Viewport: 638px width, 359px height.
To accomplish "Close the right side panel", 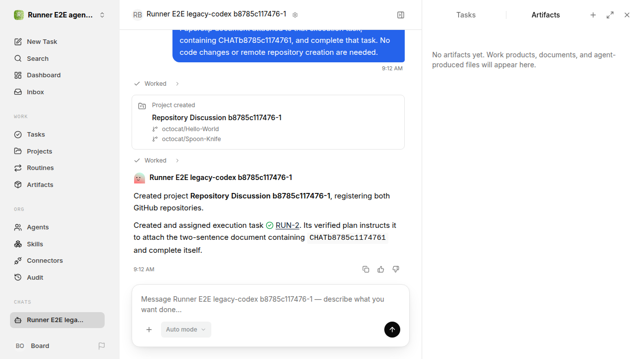I will pyautogui.click(x=627, y=15).
